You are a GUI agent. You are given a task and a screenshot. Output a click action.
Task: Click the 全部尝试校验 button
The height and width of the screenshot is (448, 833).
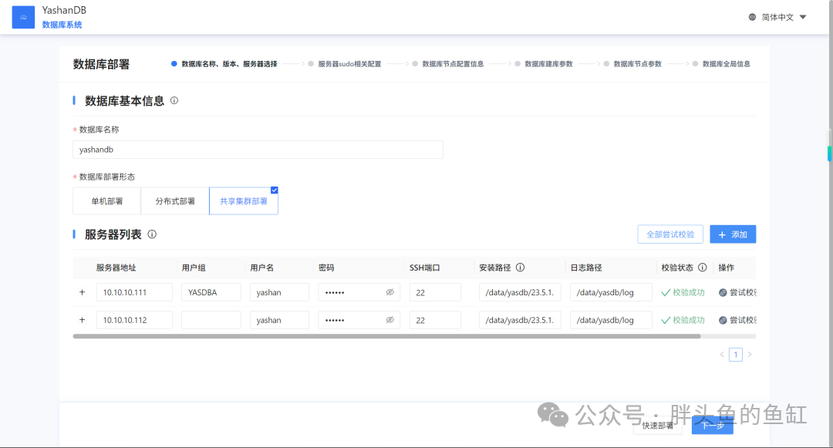pos(670,234)
